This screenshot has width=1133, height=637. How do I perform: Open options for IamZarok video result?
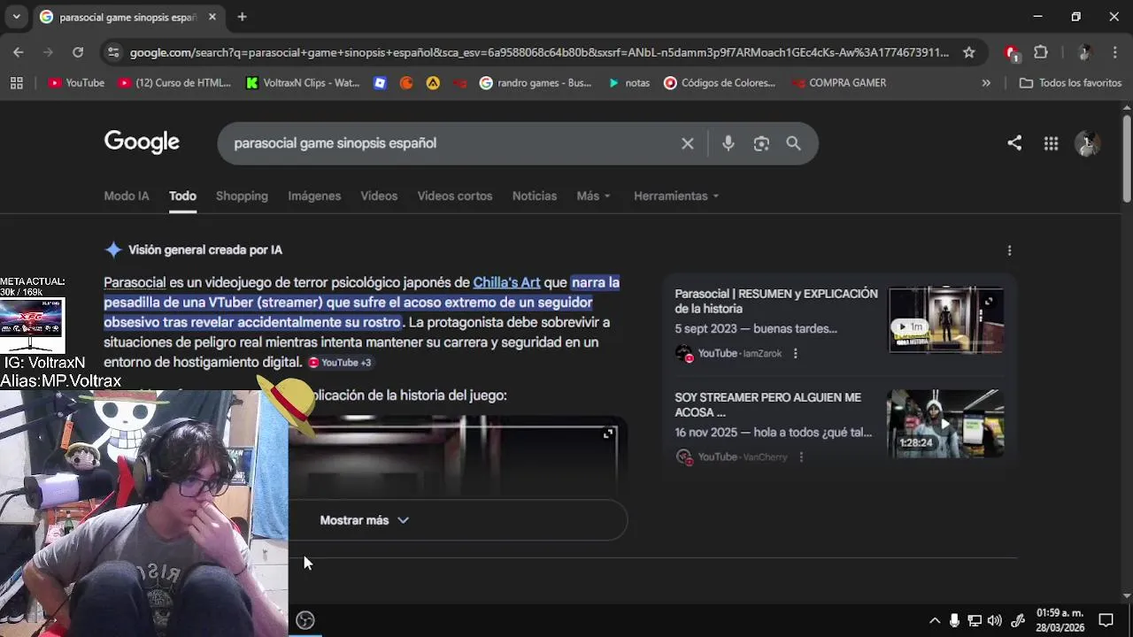click(795, 354)
